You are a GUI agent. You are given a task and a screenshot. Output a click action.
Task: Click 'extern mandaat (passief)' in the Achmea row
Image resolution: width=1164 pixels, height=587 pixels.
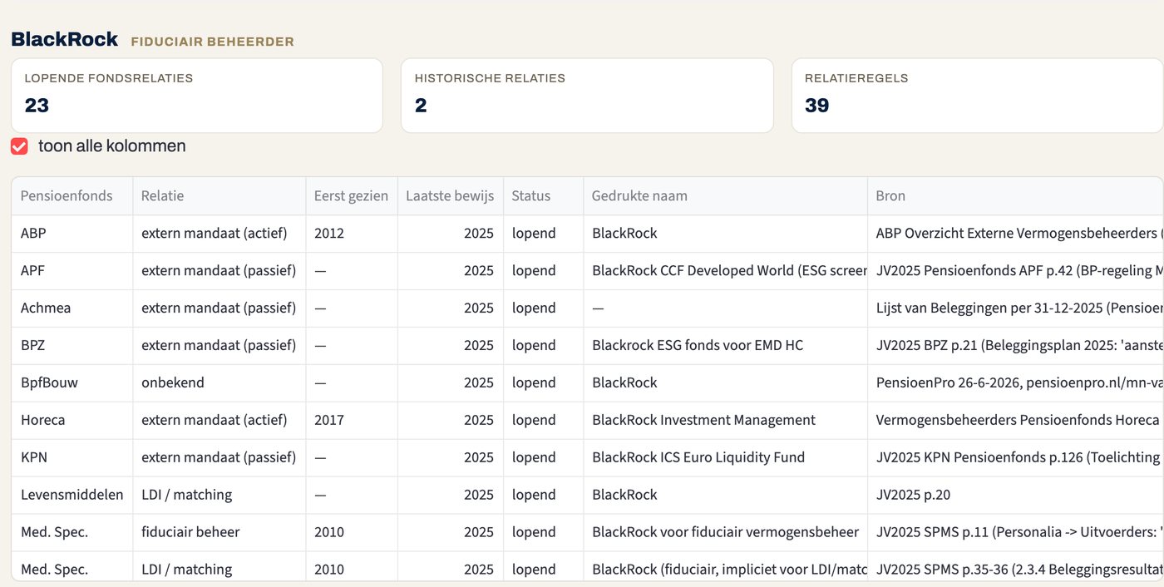[x=219, y=308]
